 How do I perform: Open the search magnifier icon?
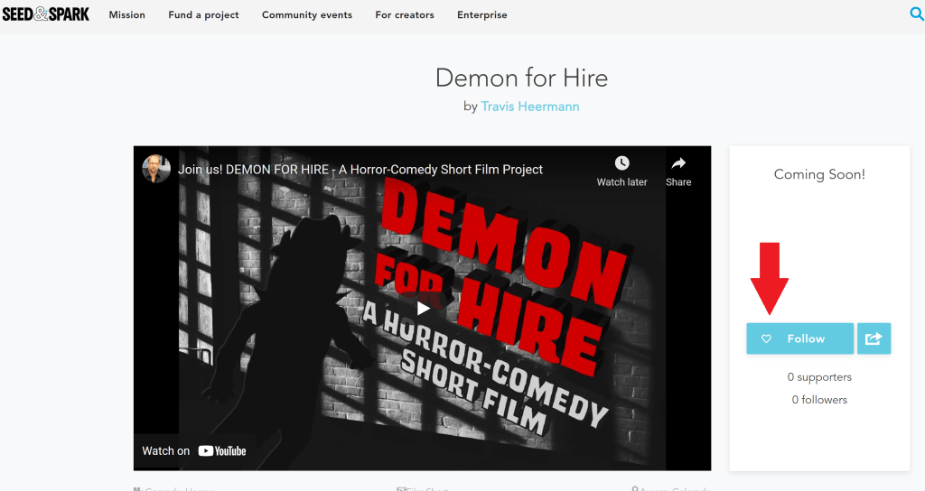click(917, 14)
